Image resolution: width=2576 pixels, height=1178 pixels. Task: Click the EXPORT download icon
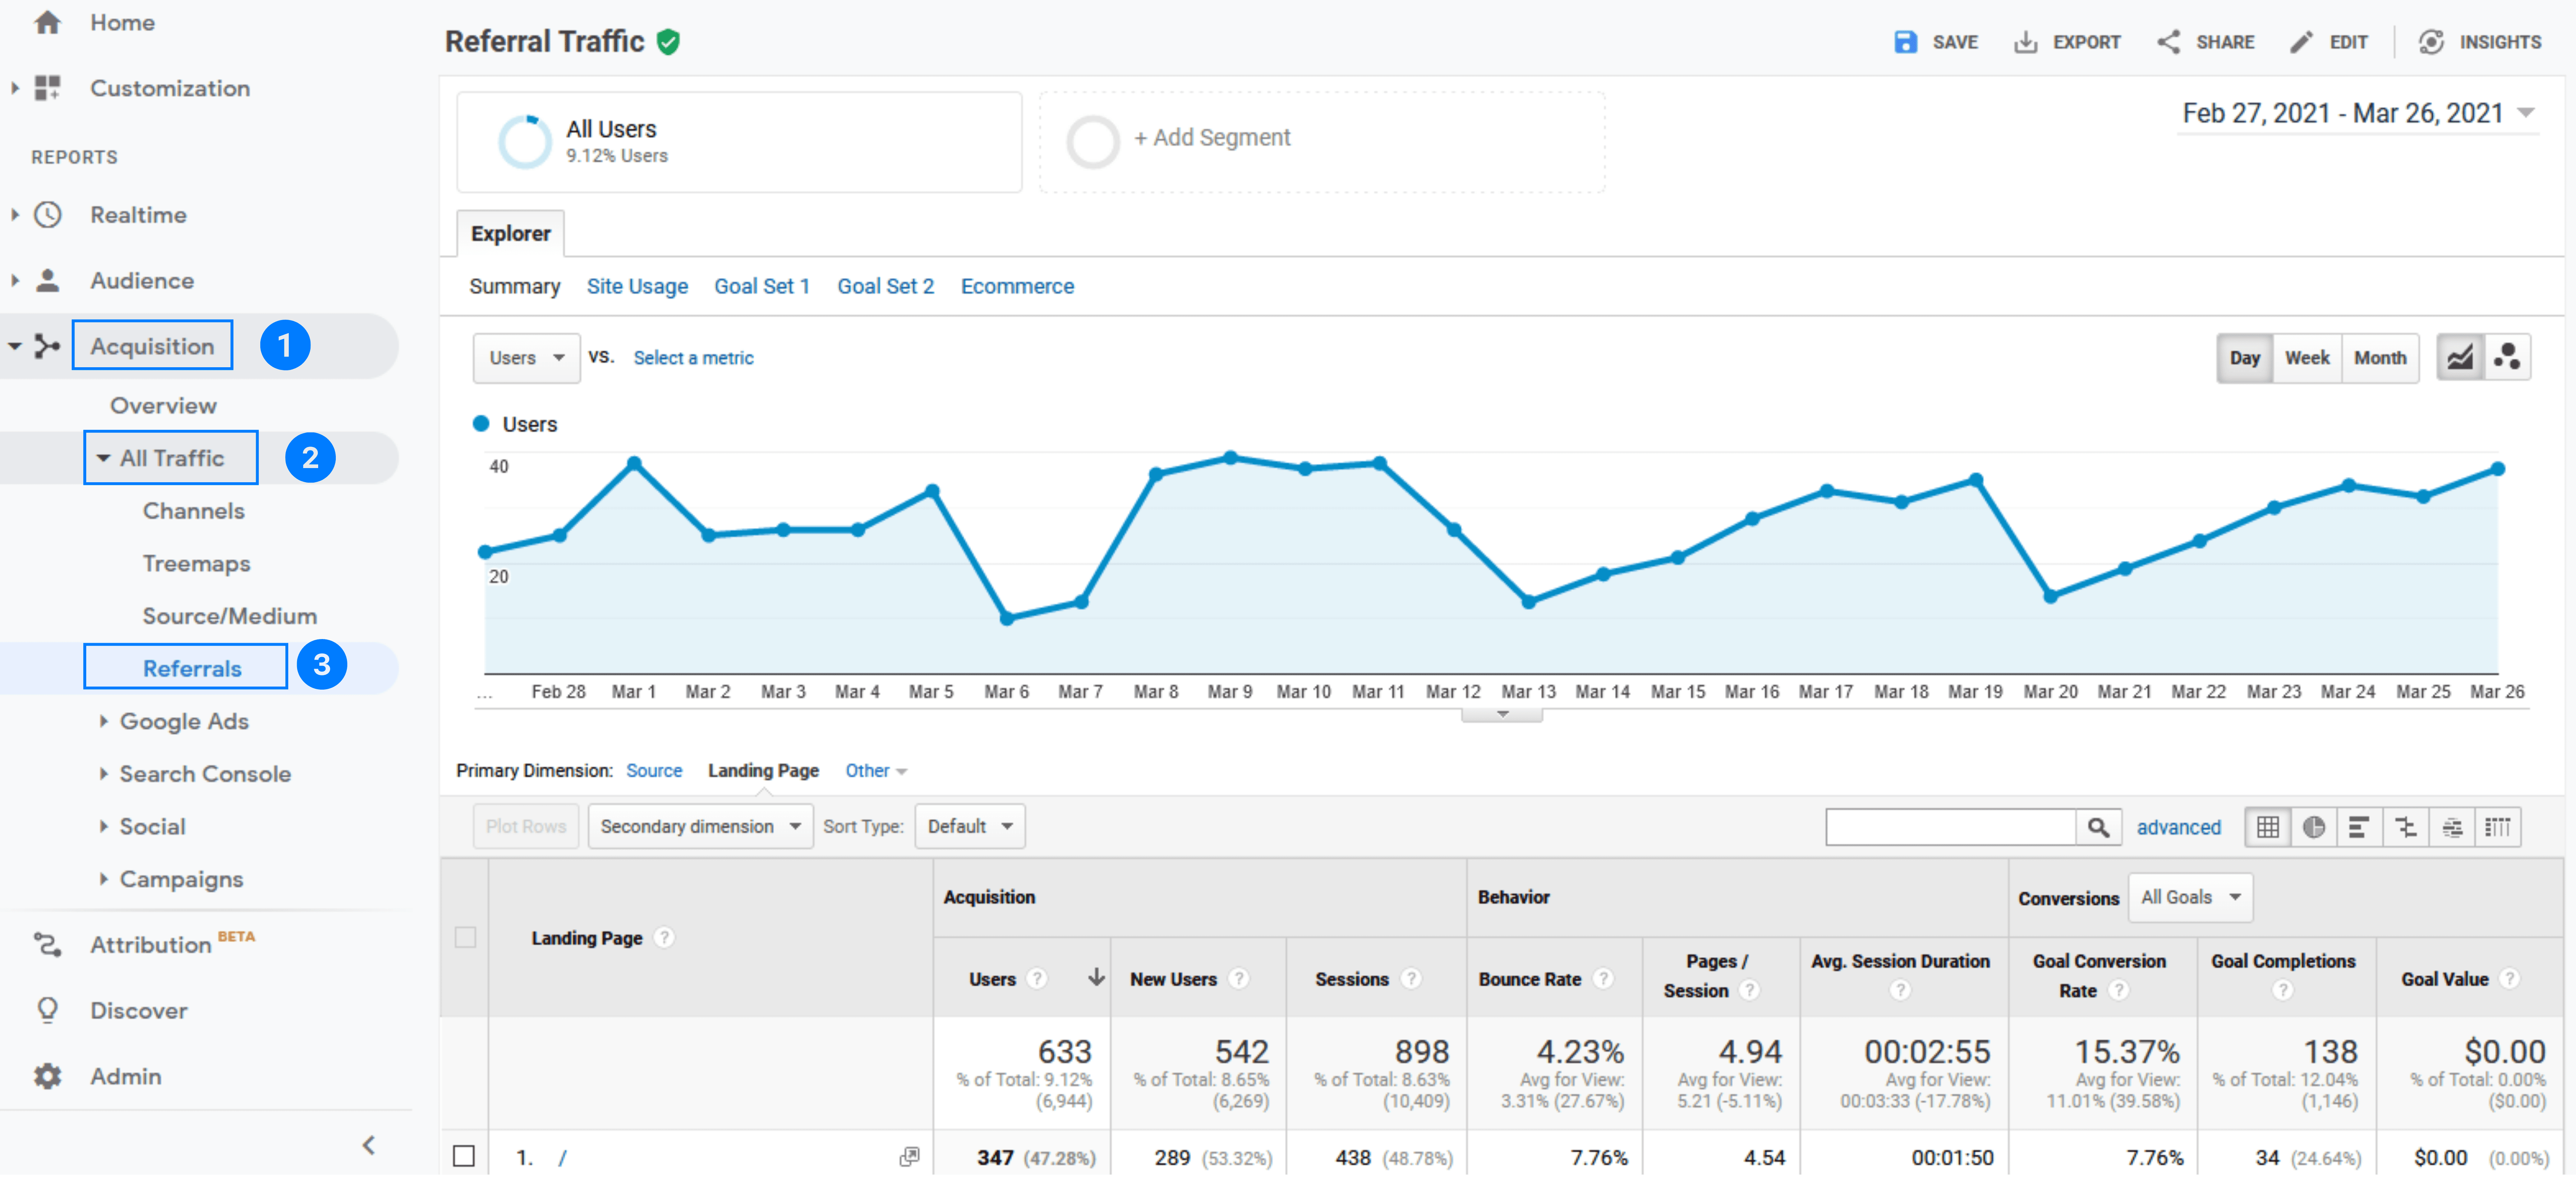pyautogui.click(x=2025, y=42)
